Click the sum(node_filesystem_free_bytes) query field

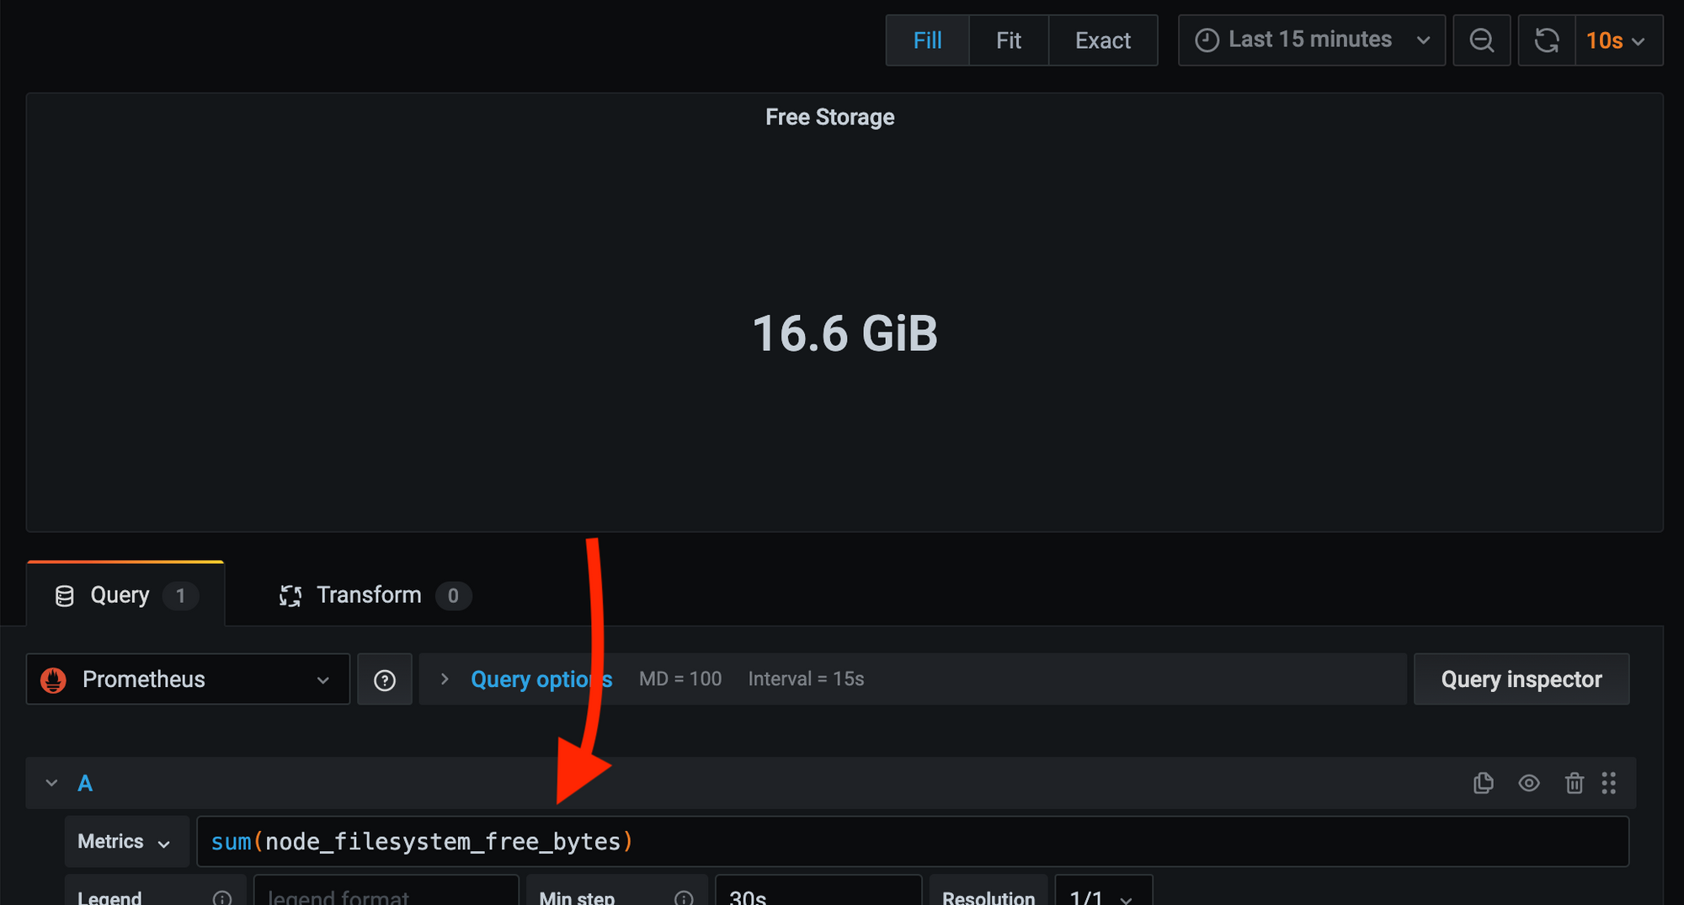[913, 842]
